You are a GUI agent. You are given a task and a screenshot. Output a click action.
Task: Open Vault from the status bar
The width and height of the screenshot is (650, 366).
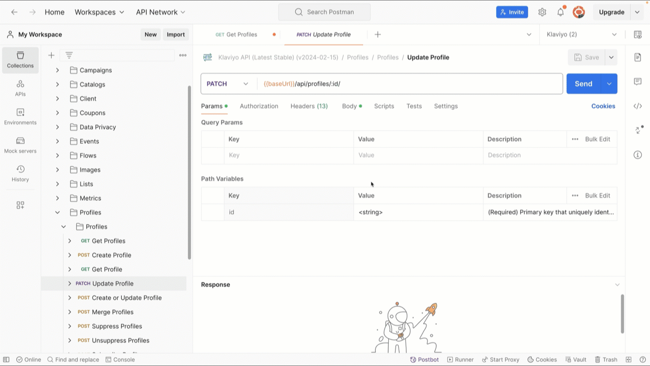[x=575, y=360]
